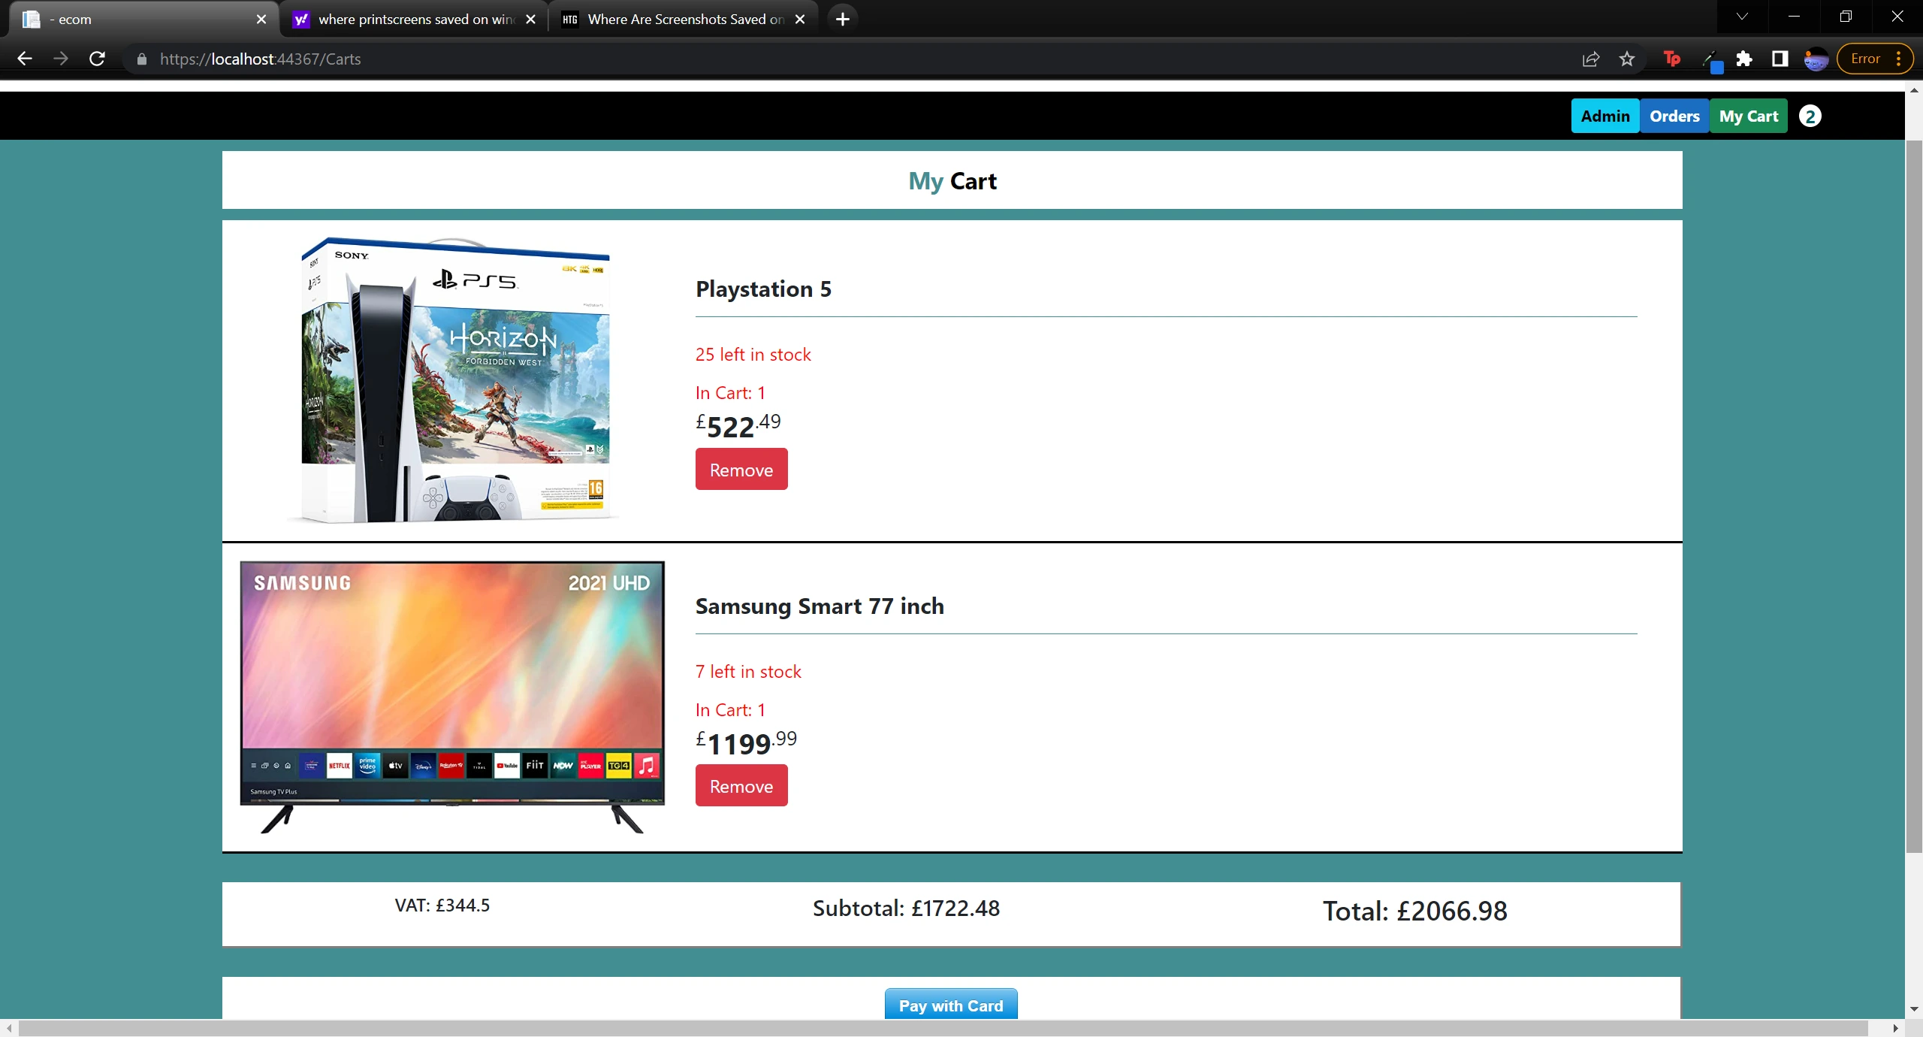Click the Extensions puzzle piece icon
This screenshot has height=1037, width=1923.
tap(1744, 59)
